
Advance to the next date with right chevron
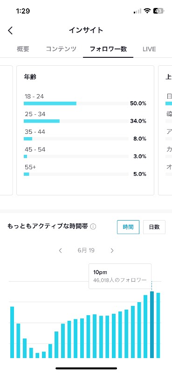112,250
